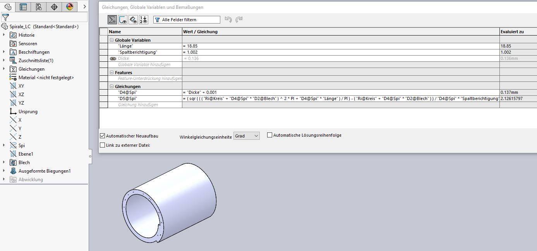Click the '= 18.85' value cell
The height and width of the screenshot is (251, 537).
341,46
